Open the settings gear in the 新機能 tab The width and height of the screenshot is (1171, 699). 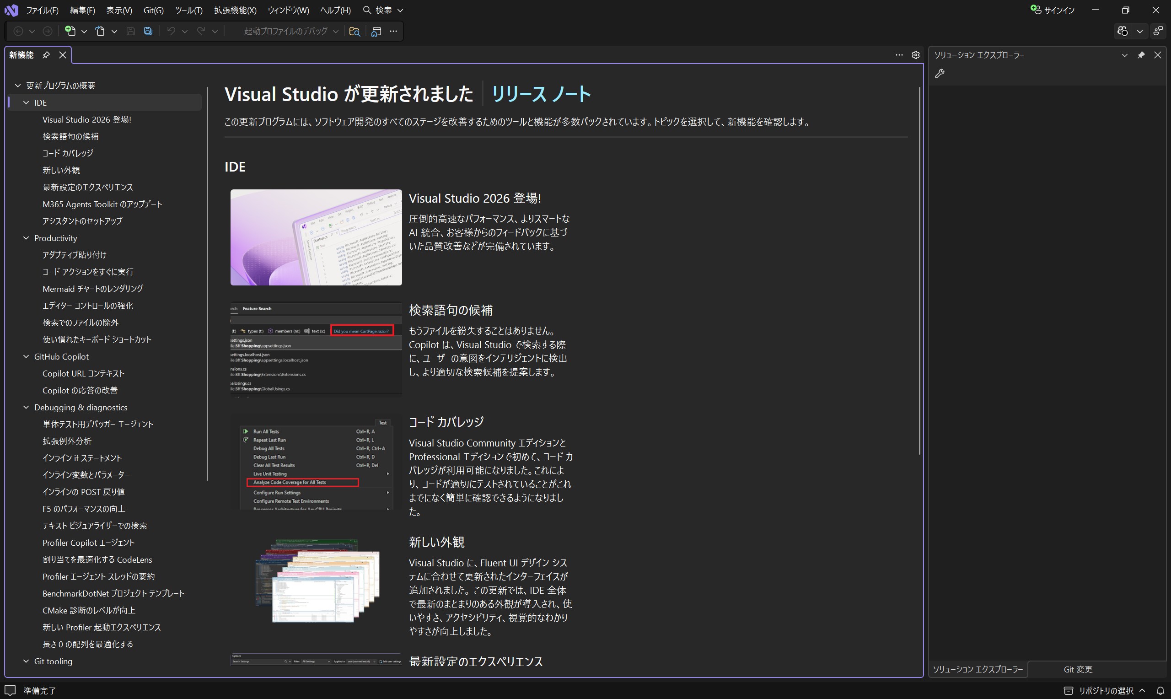pos(915,55)
